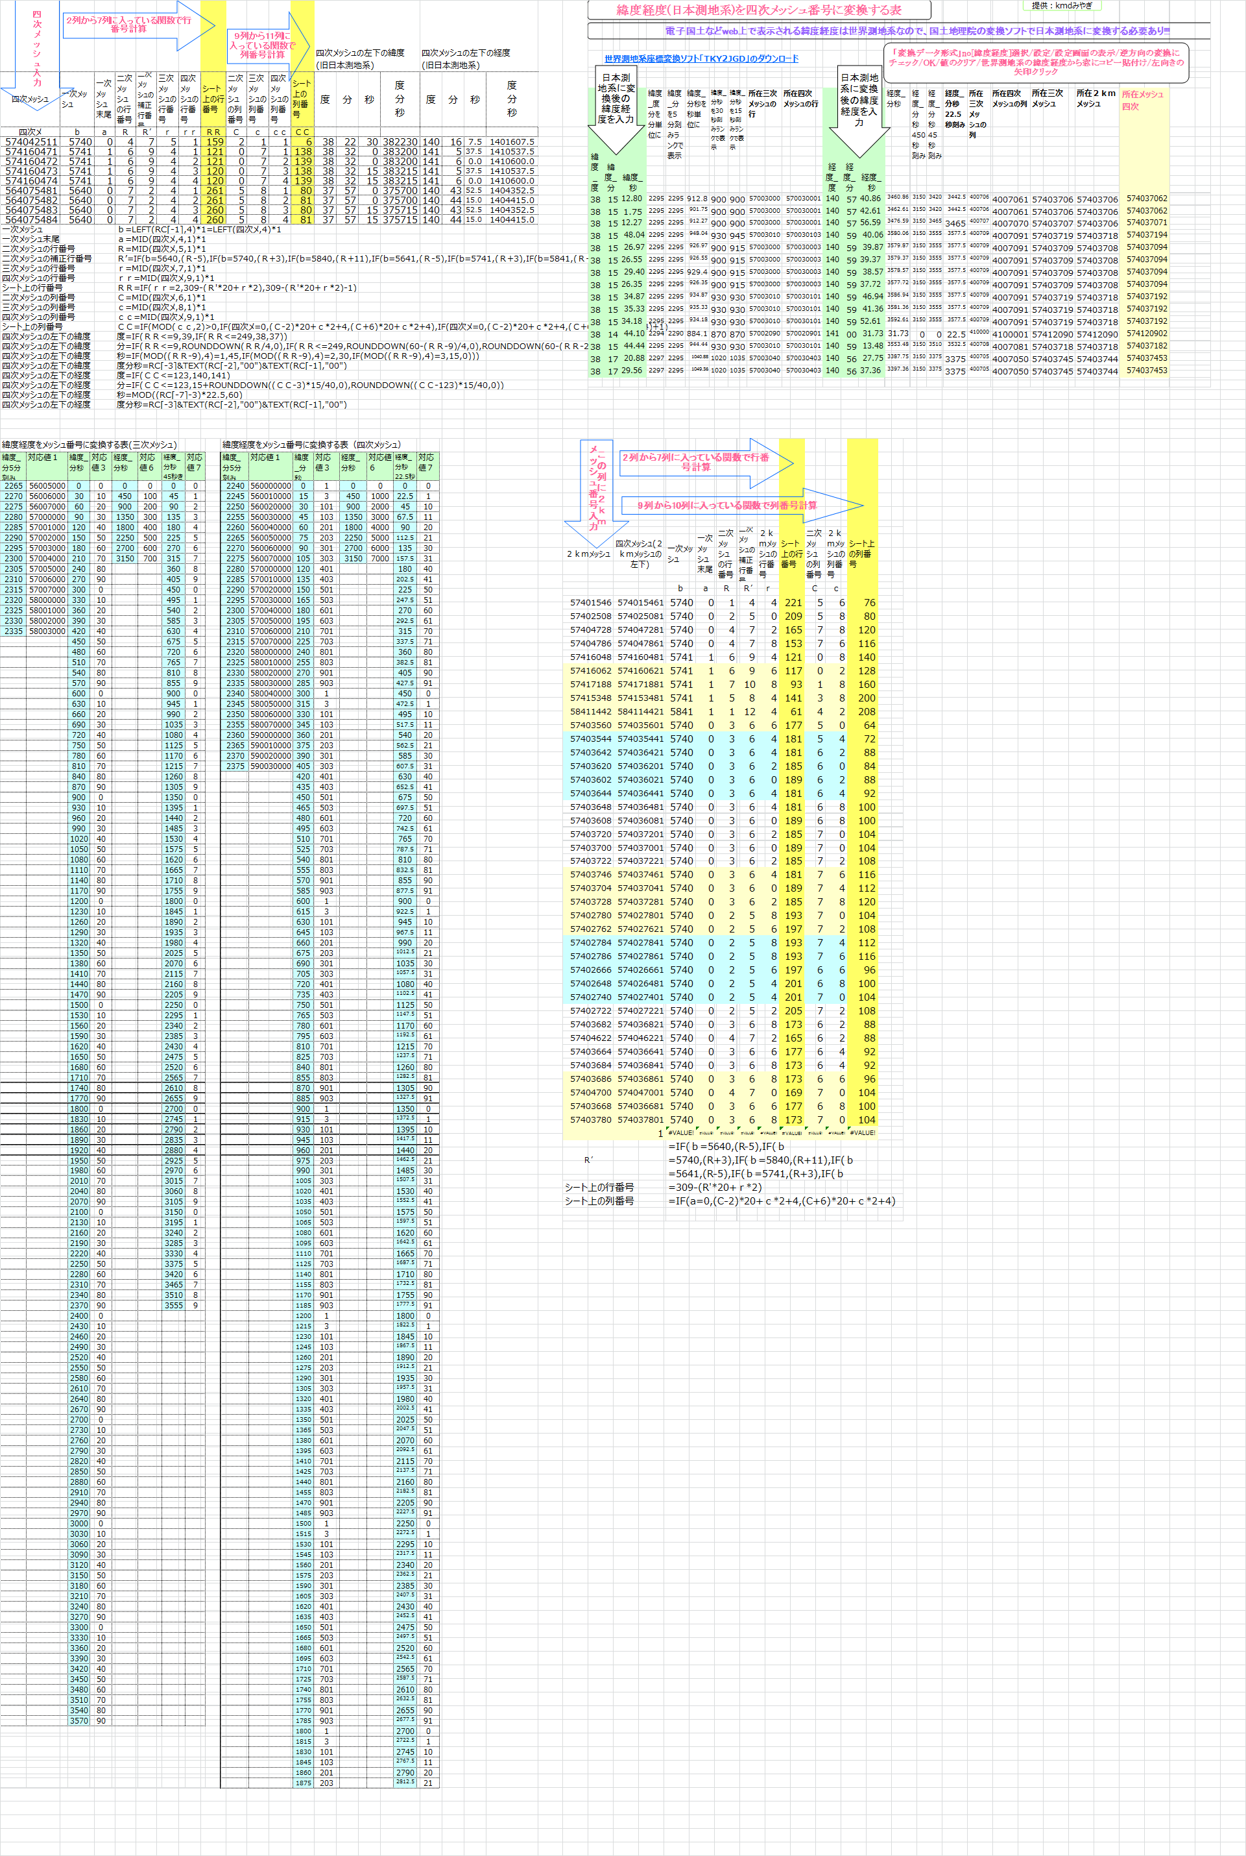Select the value 57403707

pyautogui.click(x=1053, y=224)
